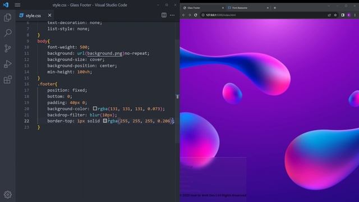Open the background-color rgba color swatch
Image resolution: width=359 pixels, height=202 pixels.
(95, 108)
